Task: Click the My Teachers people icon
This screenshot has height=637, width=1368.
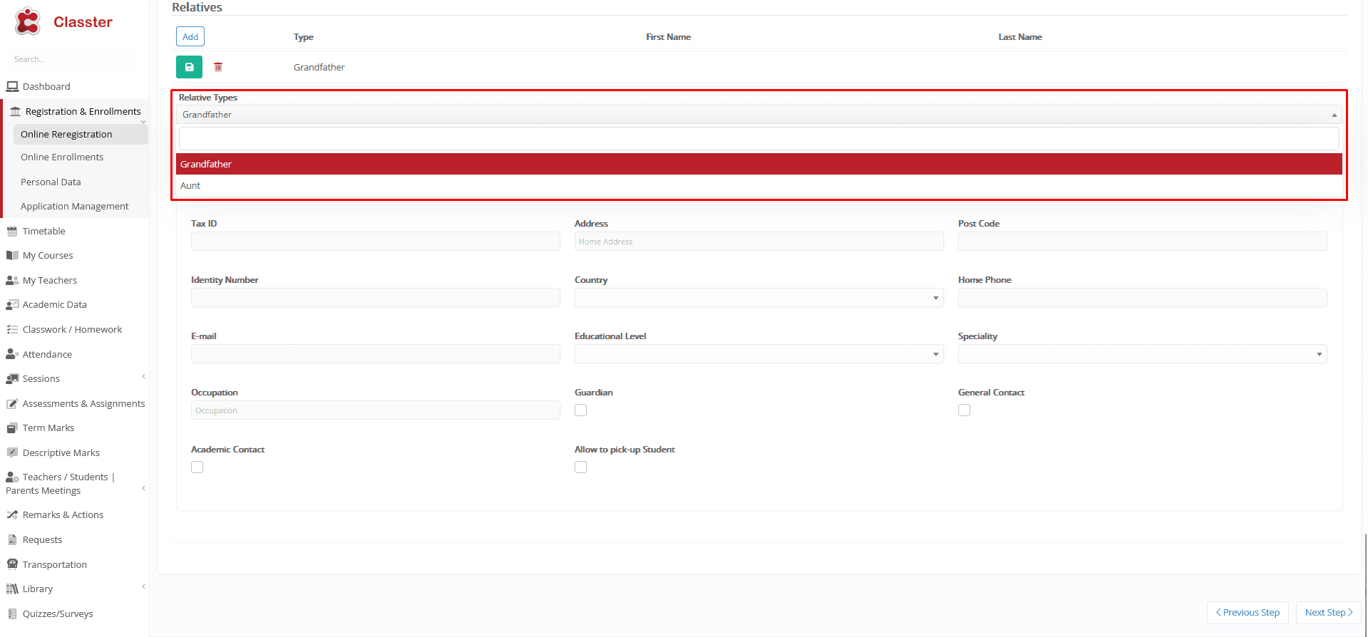Action: coord(12,280)
